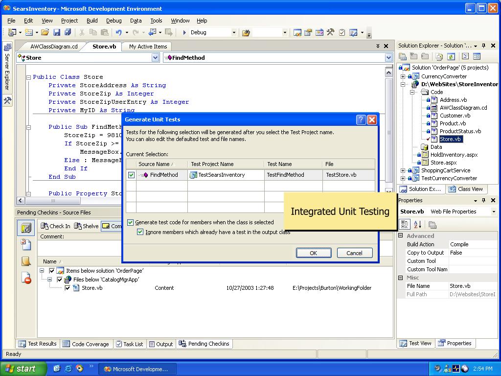Open the Debug configuration dropdown
The width and height of the screenshot is (501, 376).
click(234, 32)
